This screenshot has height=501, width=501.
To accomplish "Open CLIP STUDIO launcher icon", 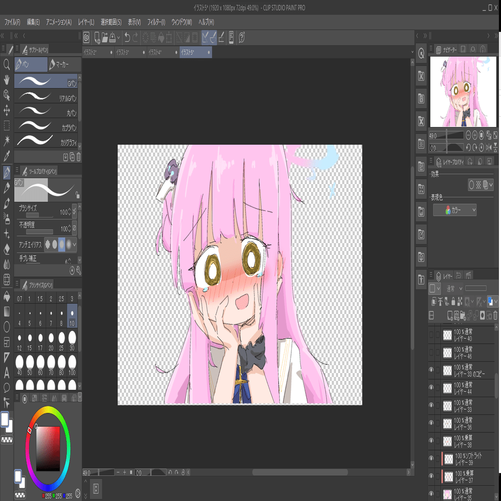I will (x=86, y=38).
